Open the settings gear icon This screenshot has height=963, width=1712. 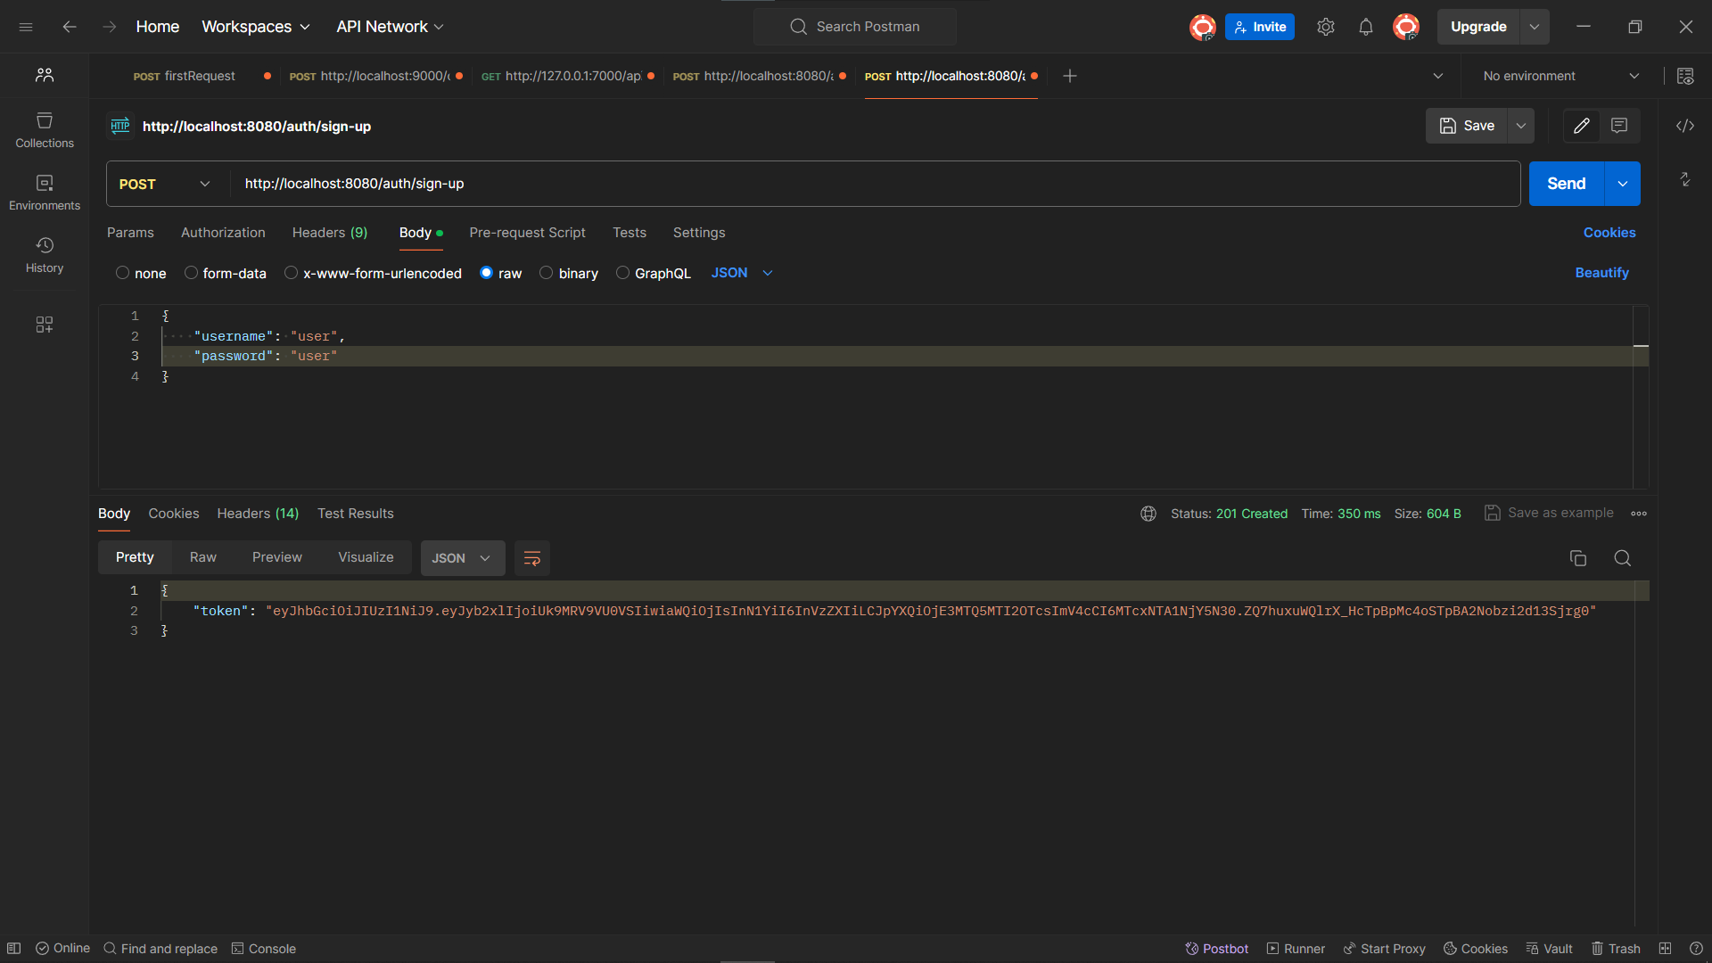1326,27
